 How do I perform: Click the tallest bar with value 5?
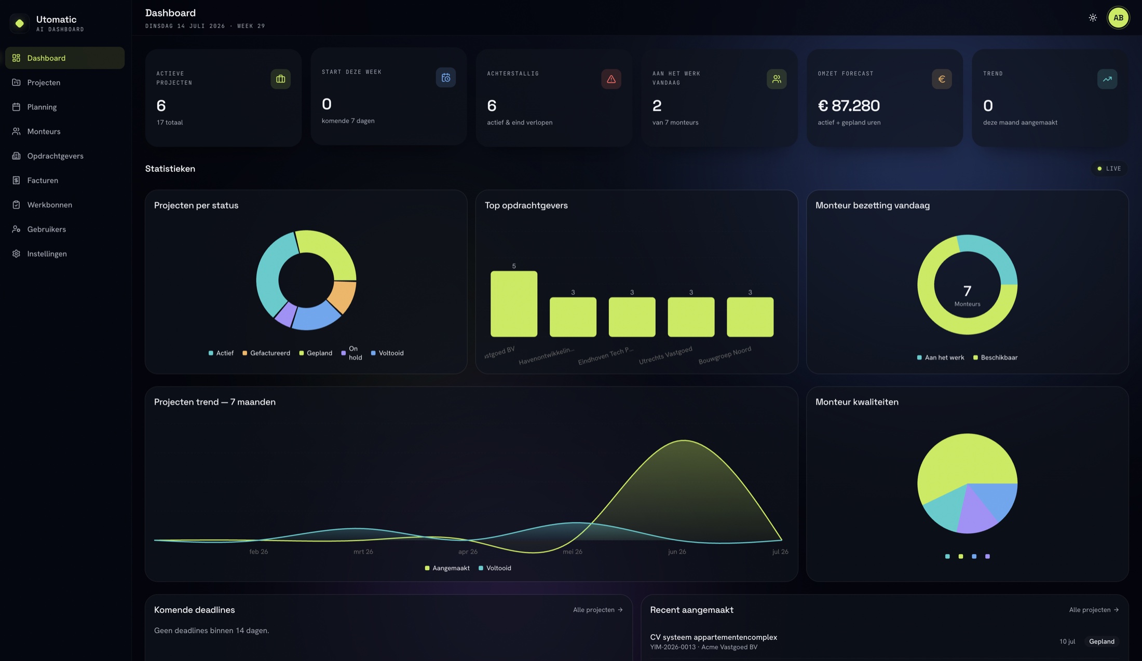514,304
